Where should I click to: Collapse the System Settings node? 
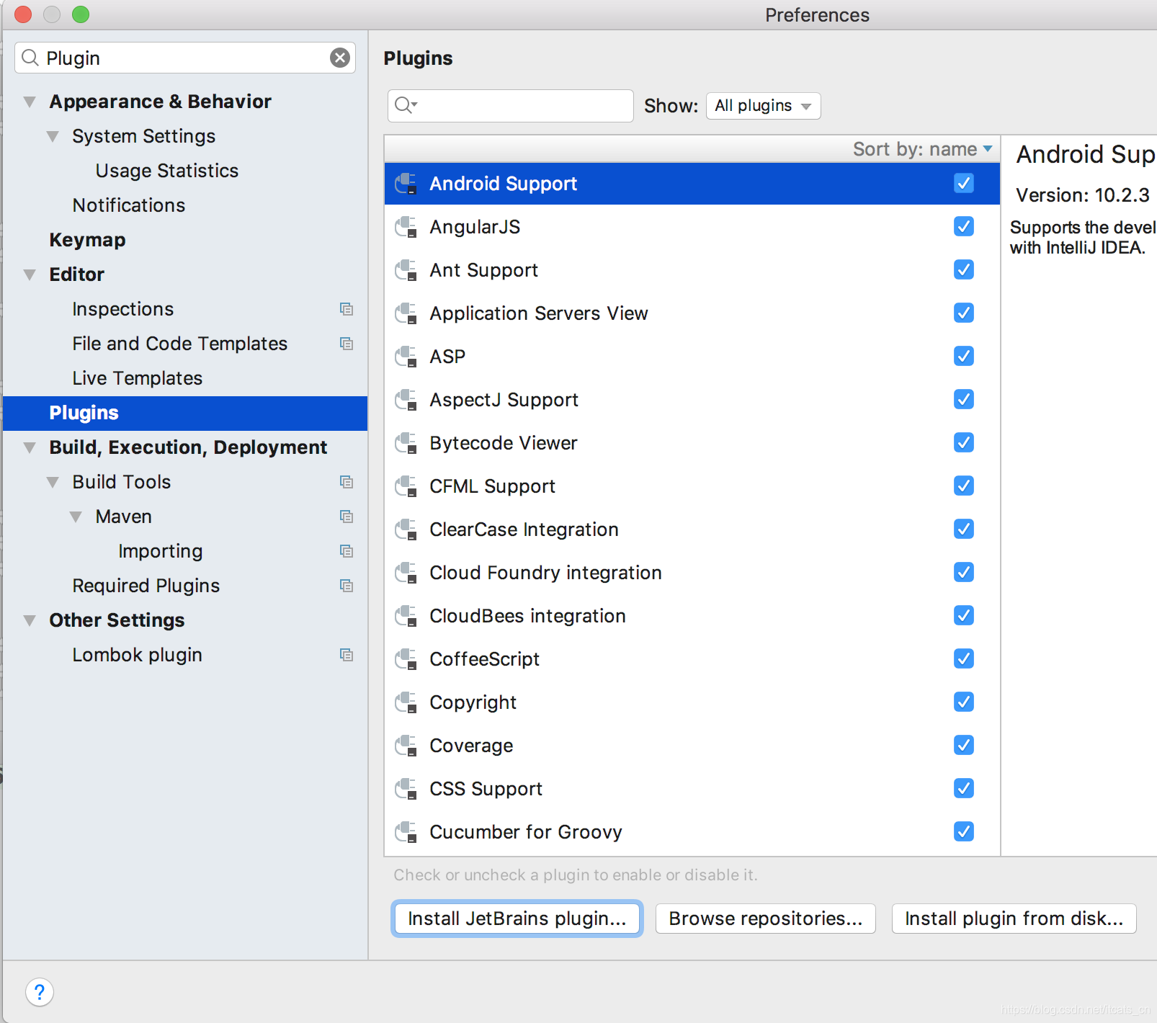[x=53, y=136]
